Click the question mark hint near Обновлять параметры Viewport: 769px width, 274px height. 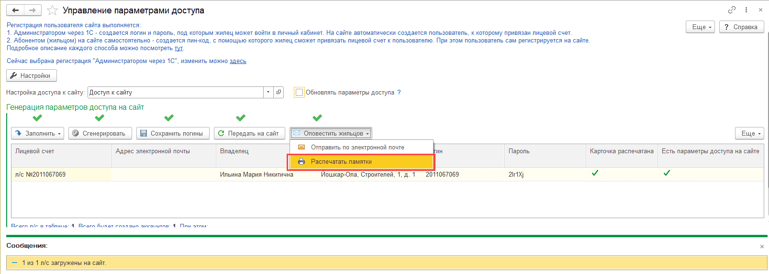[x=399, y=93]
